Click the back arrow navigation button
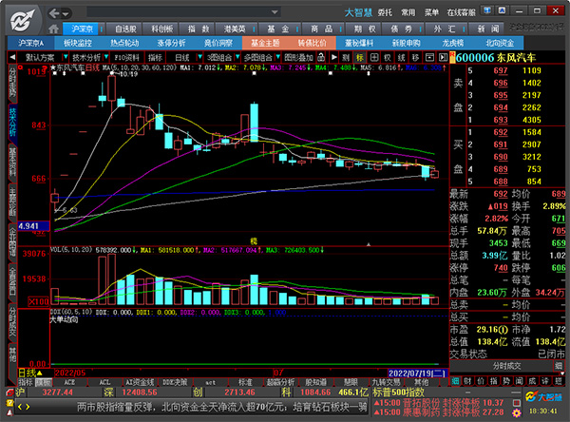This screenshot has width=570, height=422. [x=54, y=14]
